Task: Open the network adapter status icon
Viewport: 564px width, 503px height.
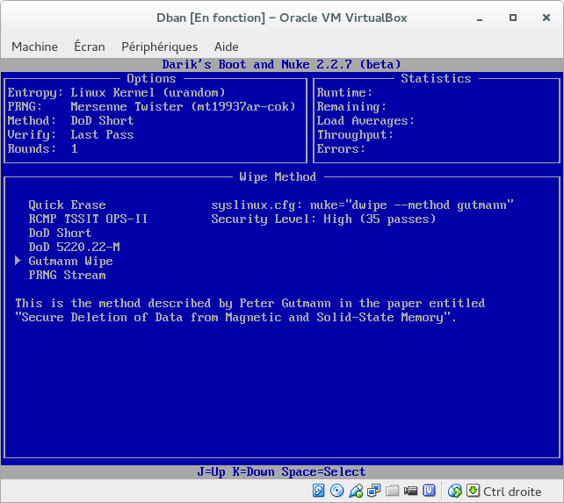Action: coord(373,491)
